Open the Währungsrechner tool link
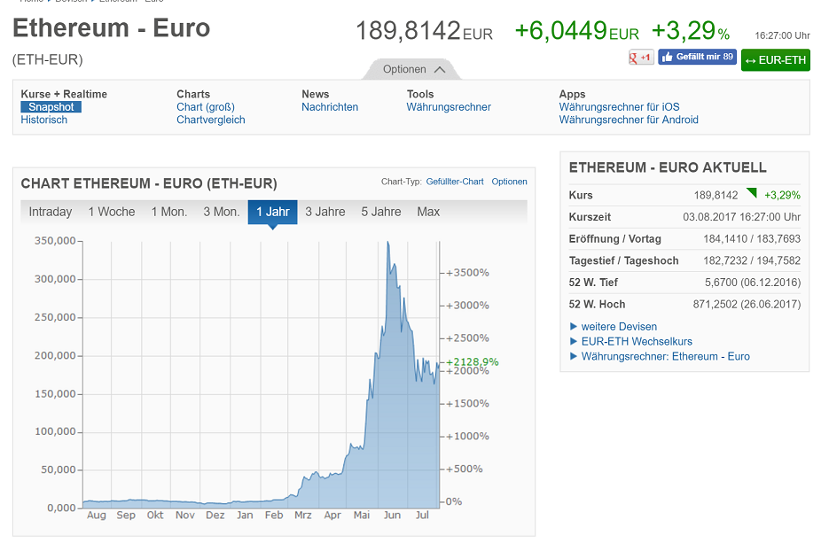The height and width of the screenshot is (543, 821). pos(449,106)
